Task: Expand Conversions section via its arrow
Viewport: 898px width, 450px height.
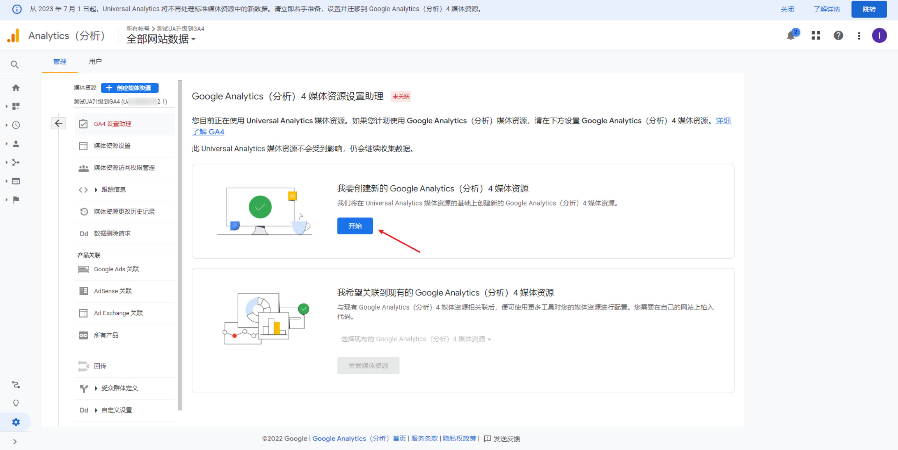Action: tap(6, 200)
